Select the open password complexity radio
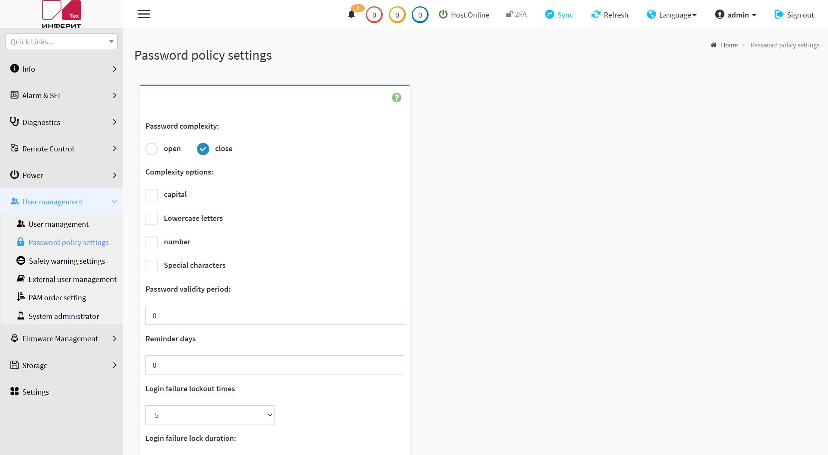The width and height of the screenshot is (828, 455). tap(151, 149)
